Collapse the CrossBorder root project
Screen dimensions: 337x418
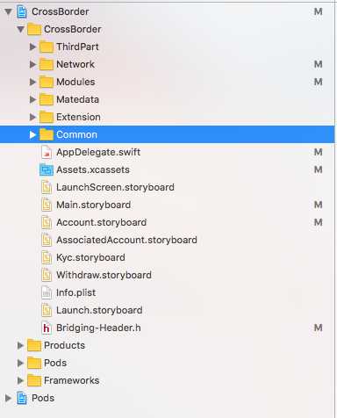(8, 12)
